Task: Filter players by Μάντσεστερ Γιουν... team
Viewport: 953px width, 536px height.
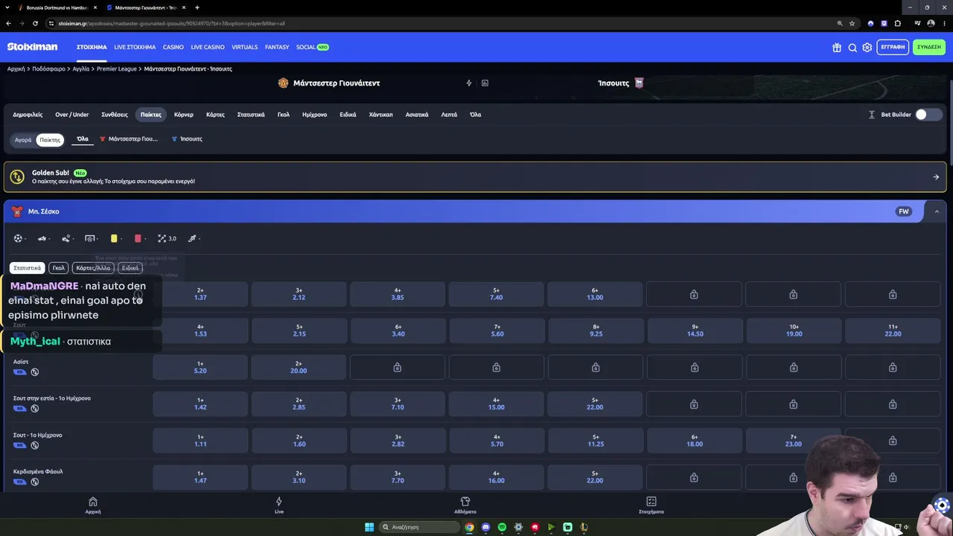Action: 129,139
